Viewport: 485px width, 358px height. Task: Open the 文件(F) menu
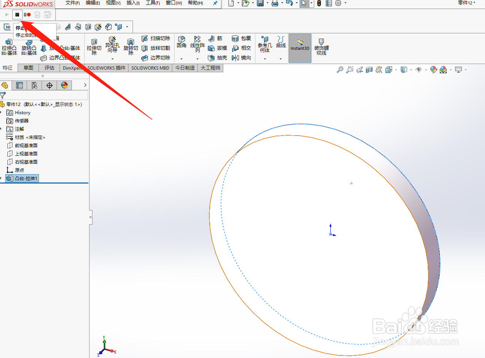[73, 3]
